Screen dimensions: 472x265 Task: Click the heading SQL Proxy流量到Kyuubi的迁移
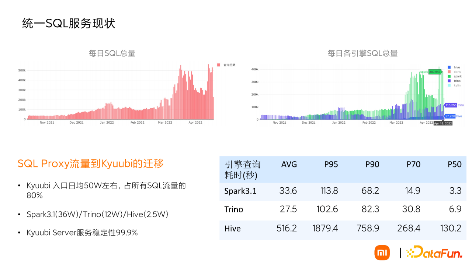click(x=91, y=164)
